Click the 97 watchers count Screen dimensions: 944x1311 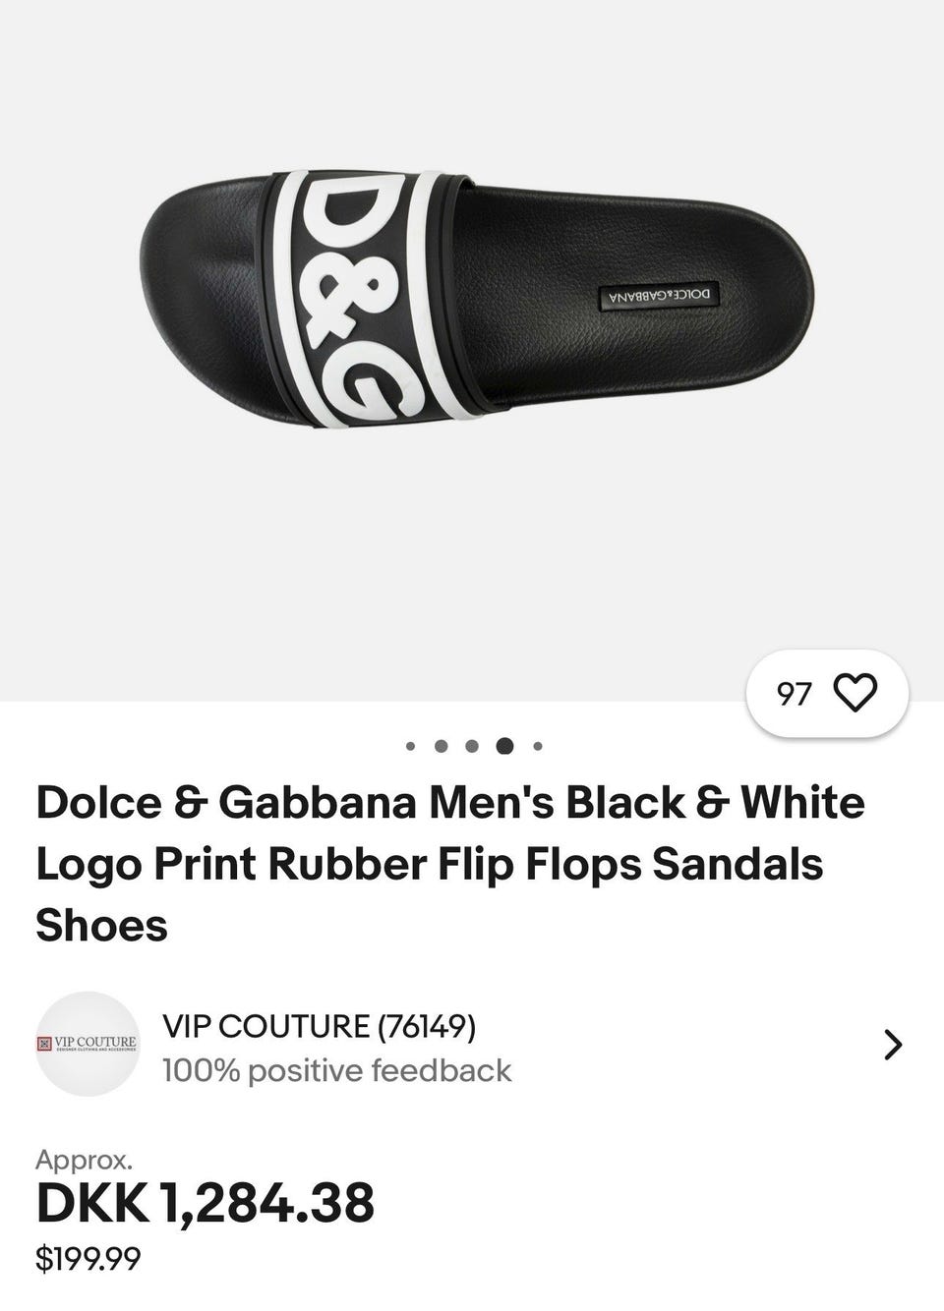click(x=795, y=694)
